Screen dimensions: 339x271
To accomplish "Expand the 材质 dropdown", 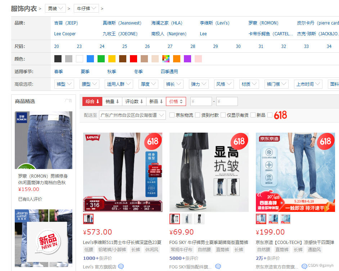I will pos(249,84).
